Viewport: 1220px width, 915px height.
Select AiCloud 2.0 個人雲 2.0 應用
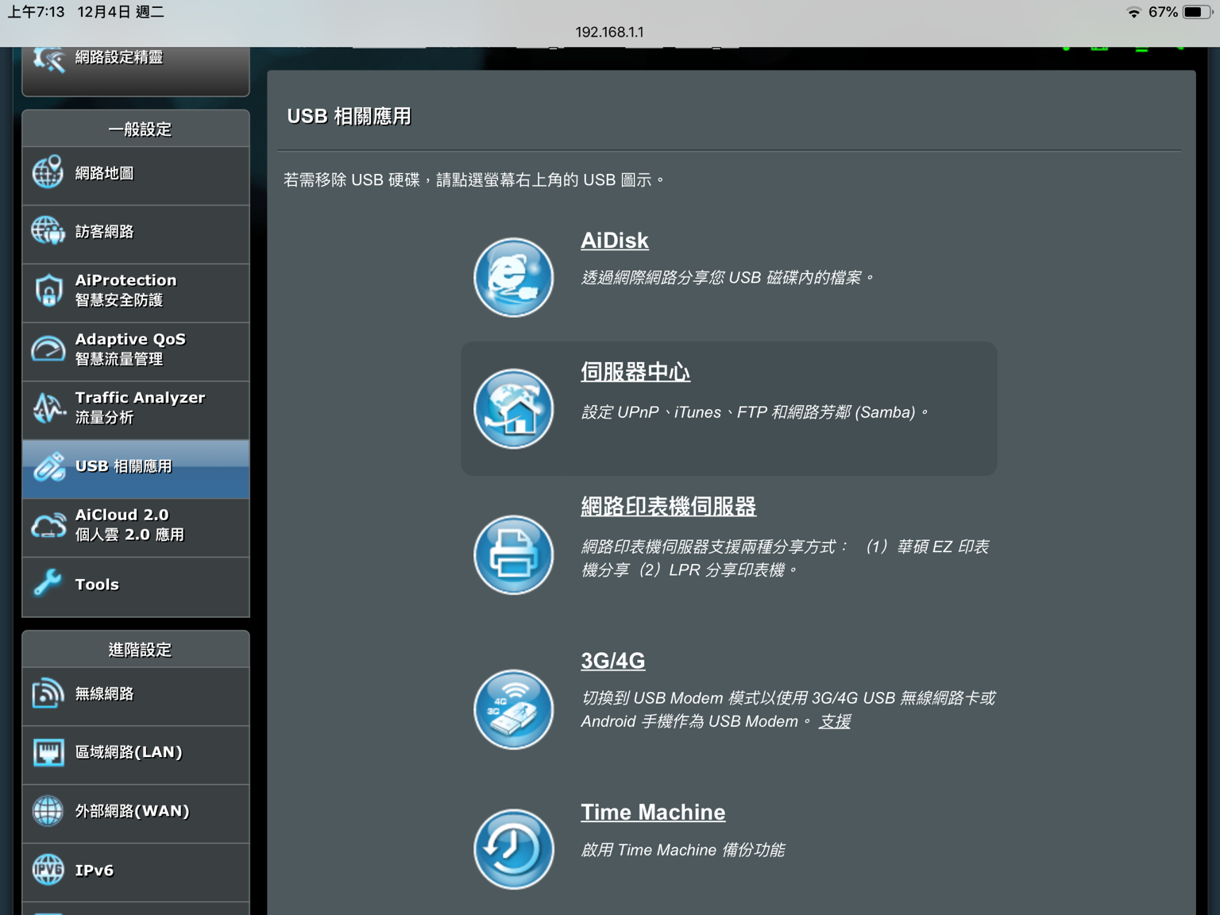pos(136,528)
